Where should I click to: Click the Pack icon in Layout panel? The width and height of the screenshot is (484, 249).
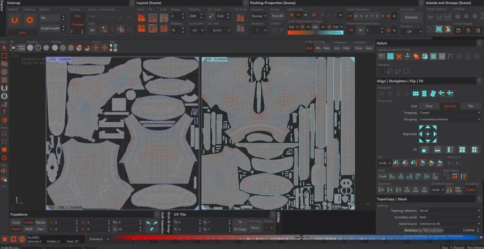click(142, 18)
